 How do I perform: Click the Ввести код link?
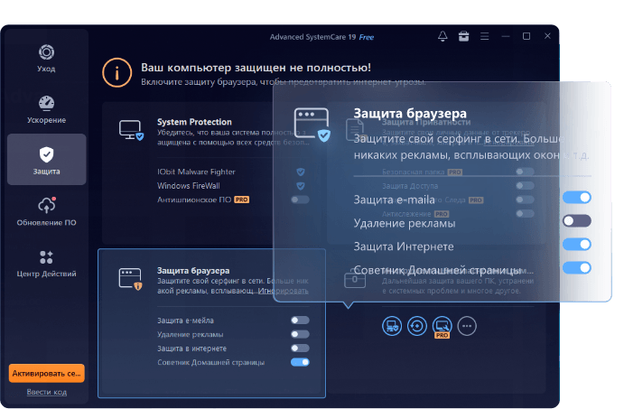(47, 392)
